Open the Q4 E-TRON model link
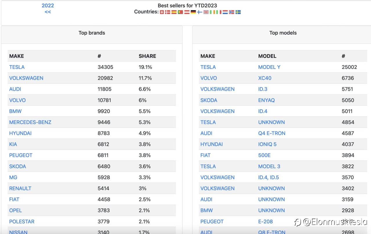The image size is (371, 234). pyautogui.click(x=272, y=133)
